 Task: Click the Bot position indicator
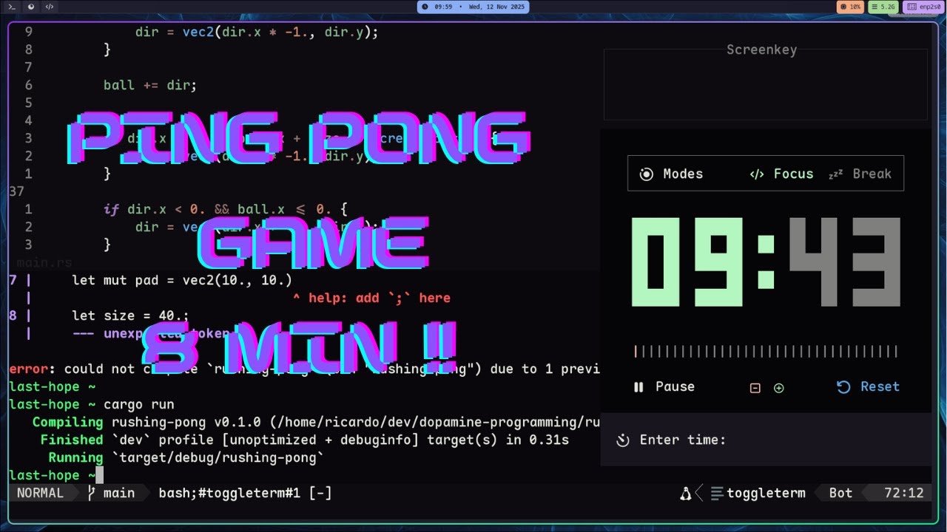tap(840, 493)
